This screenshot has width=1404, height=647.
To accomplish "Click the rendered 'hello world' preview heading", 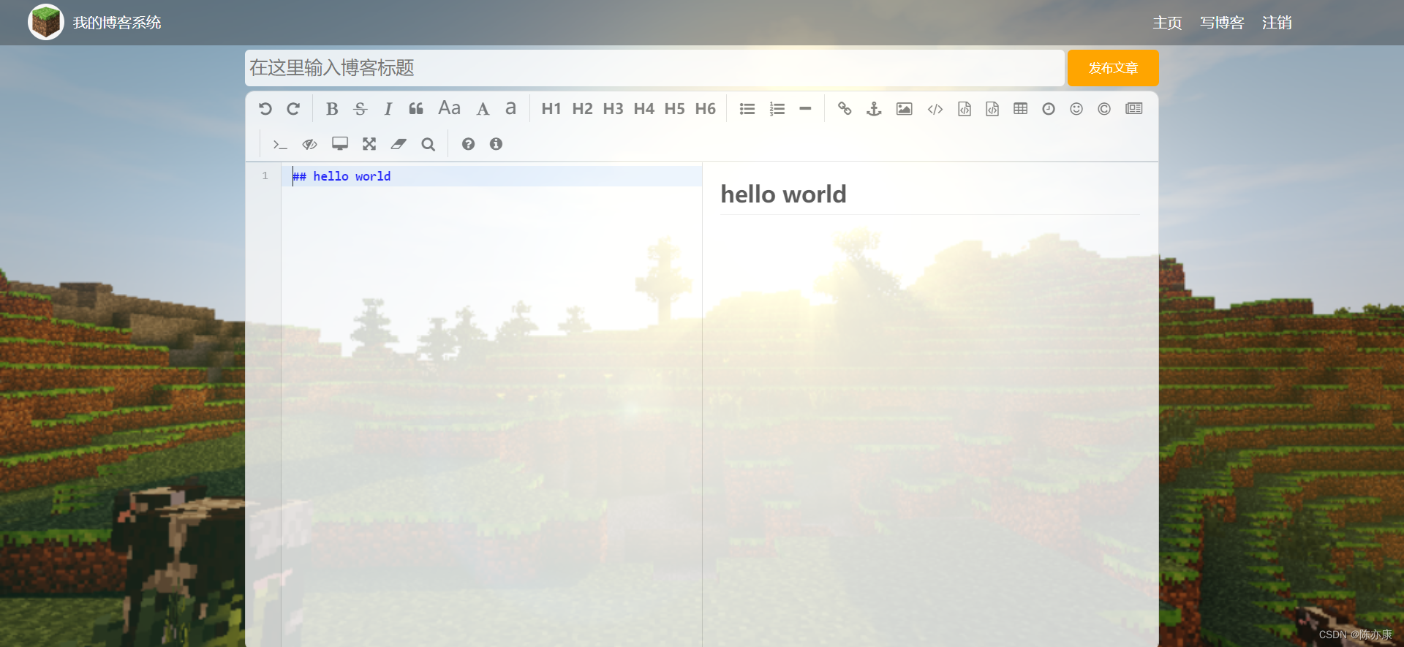I will 783,194.
